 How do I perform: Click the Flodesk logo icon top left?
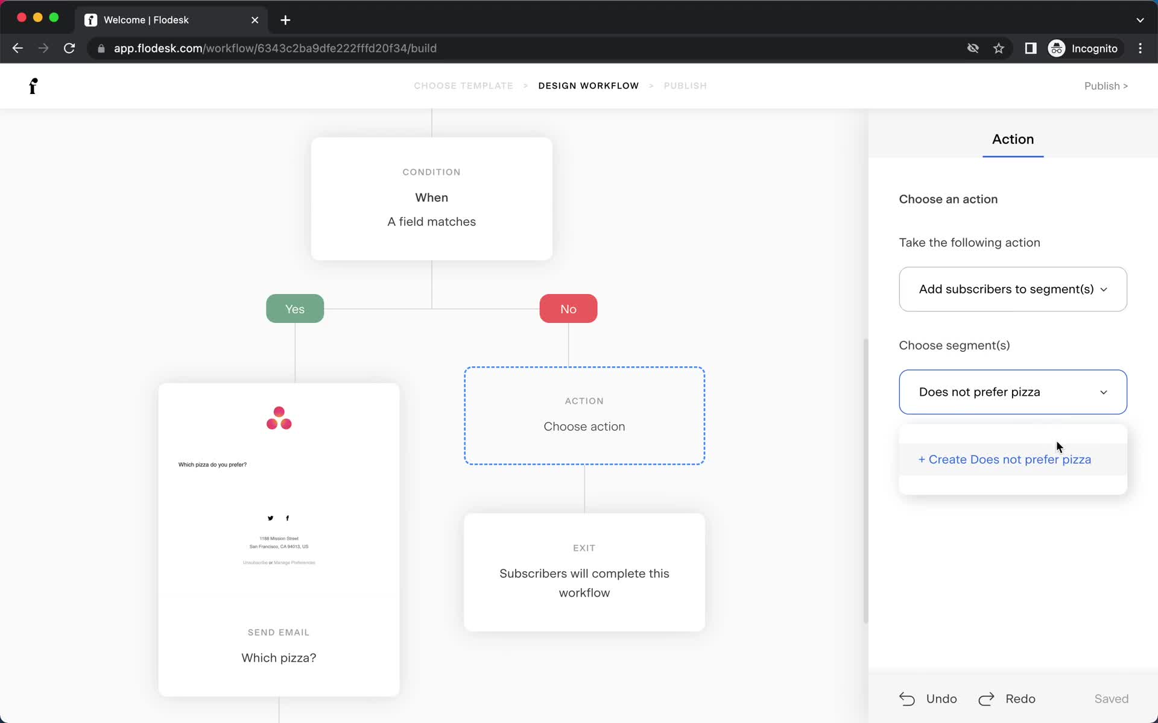pos(32,86)
